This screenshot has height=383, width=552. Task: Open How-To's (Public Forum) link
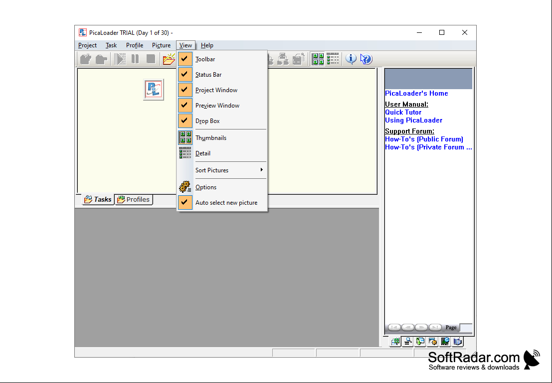[424, 139]
